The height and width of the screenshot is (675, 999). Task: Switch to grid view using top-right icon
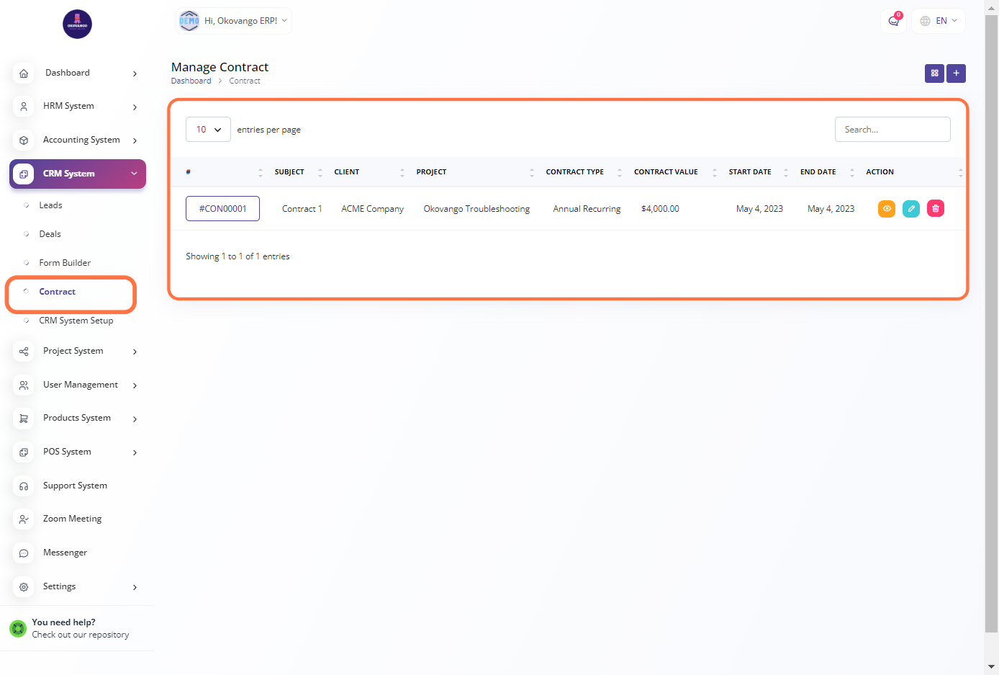pos(934,73)
